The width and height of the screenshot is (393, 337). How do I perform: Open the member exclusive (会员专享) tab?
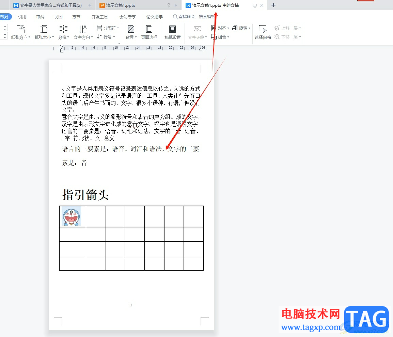point(128,17)
